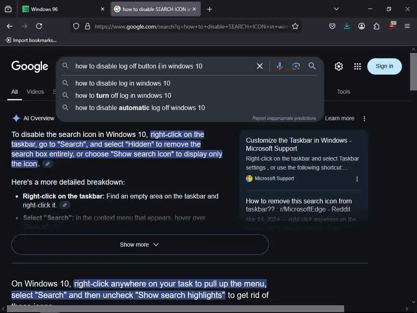Reload the current page
417x313 pixels.
click(39, 26)
